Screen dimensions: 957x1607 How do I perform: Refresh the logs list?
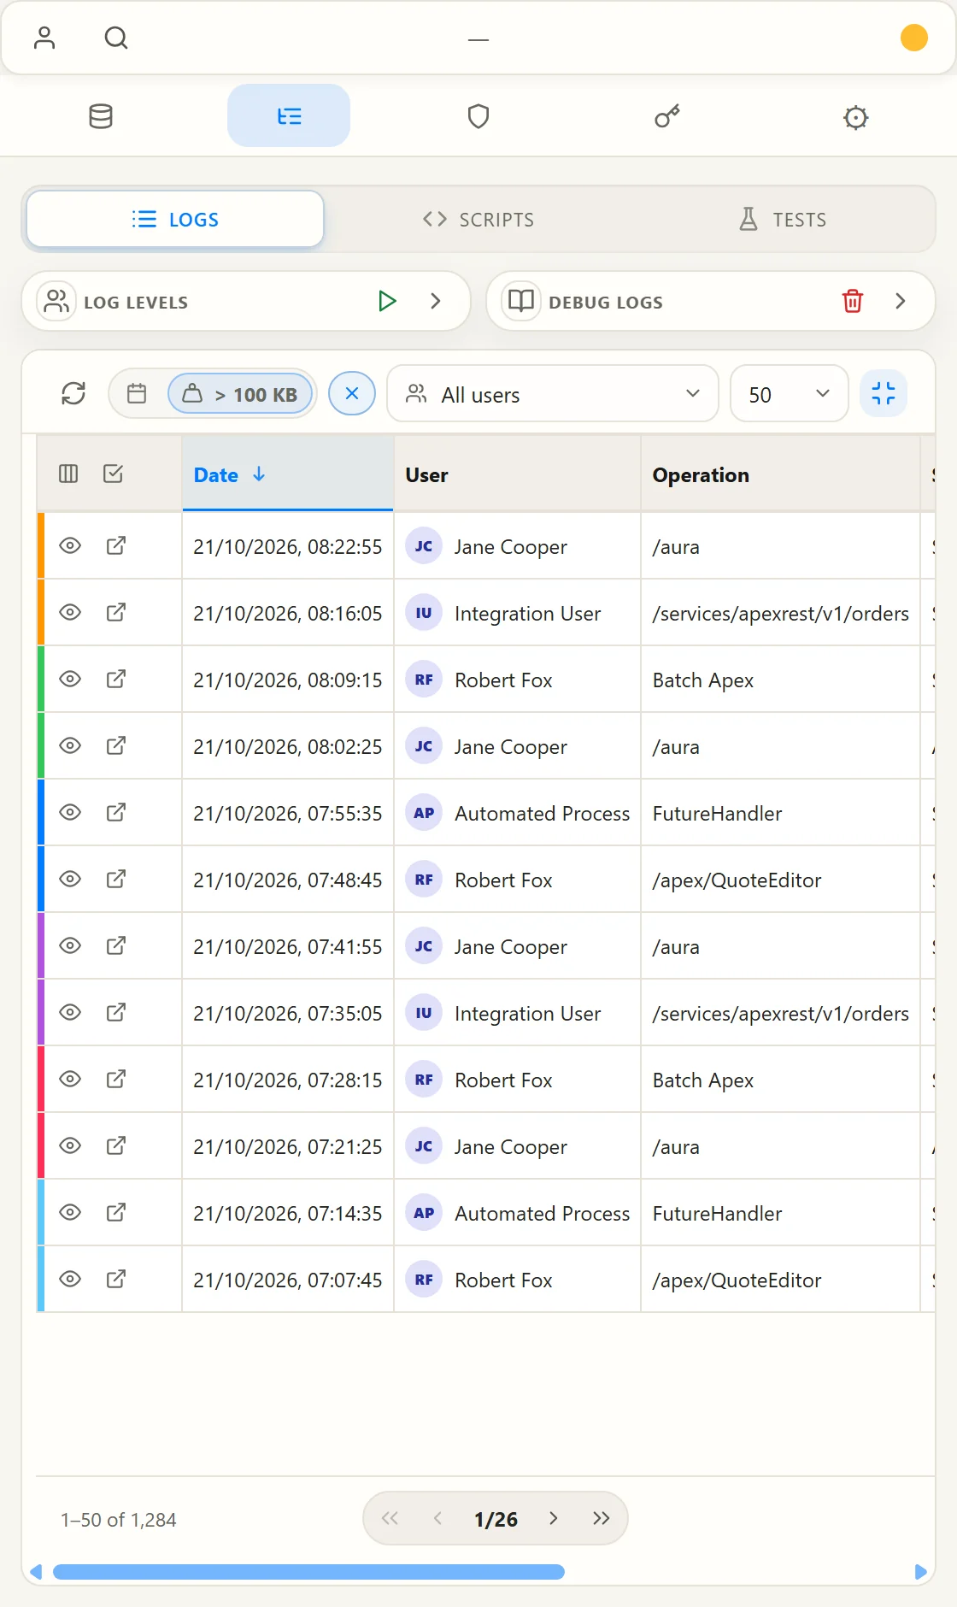point(73,393)
